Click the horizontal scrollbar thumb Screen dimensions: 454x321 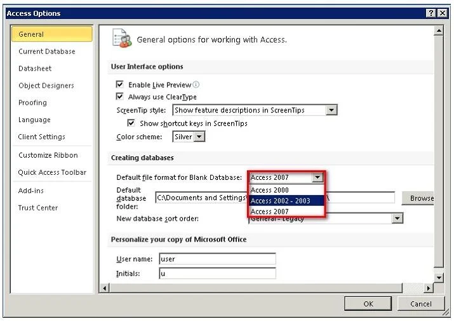(256, 288)
